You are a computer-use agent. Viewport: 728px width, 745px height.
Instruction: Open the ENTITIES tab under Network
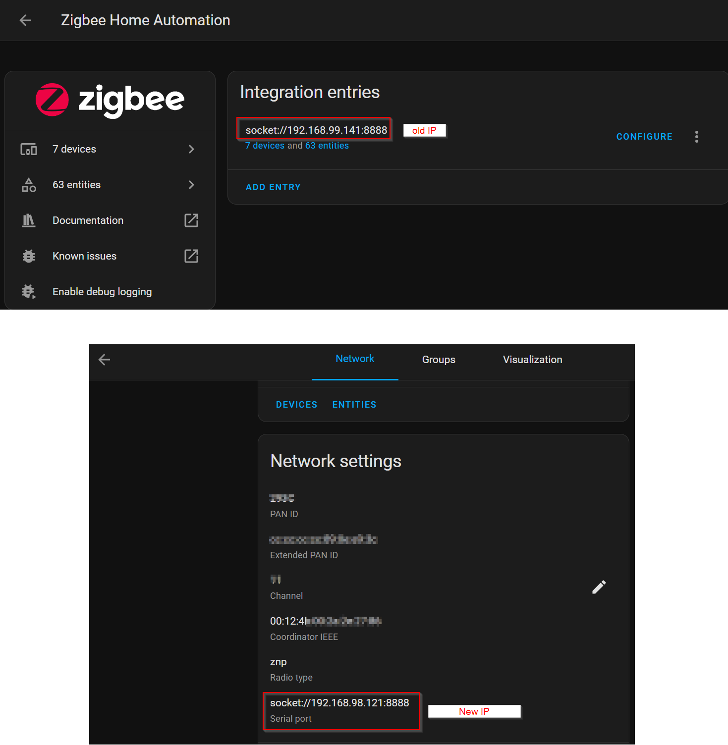354,404
